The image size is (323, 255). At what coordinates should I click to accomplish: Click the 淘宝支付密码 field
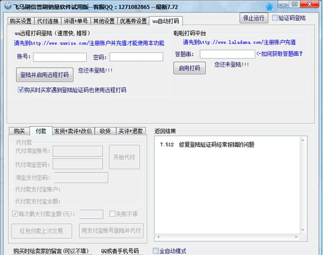pyautogui.click(x=81, y=177)
